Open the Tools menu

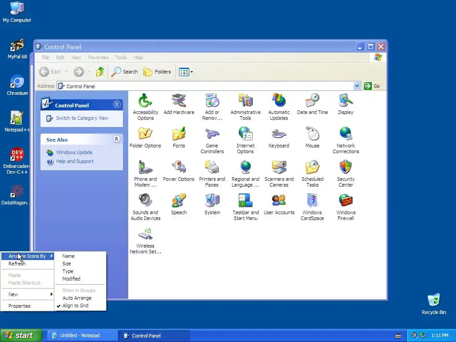tap(121, 57)
